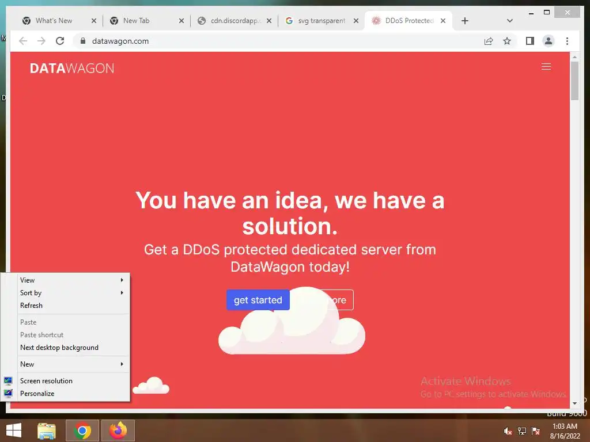590x442 pixels.
Task: Switch to the What's New tab
Action: coord(54,21)
